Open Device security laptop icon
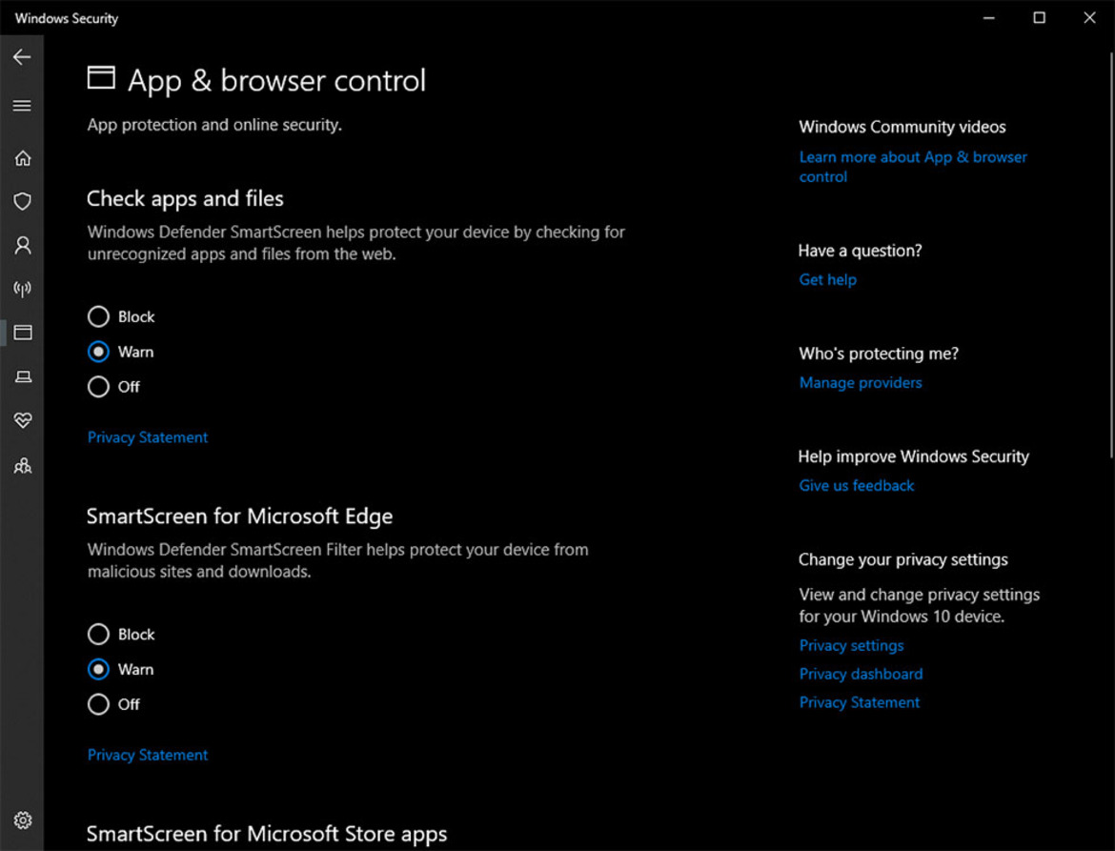The image size is (1115, 851). coord(23,376)
